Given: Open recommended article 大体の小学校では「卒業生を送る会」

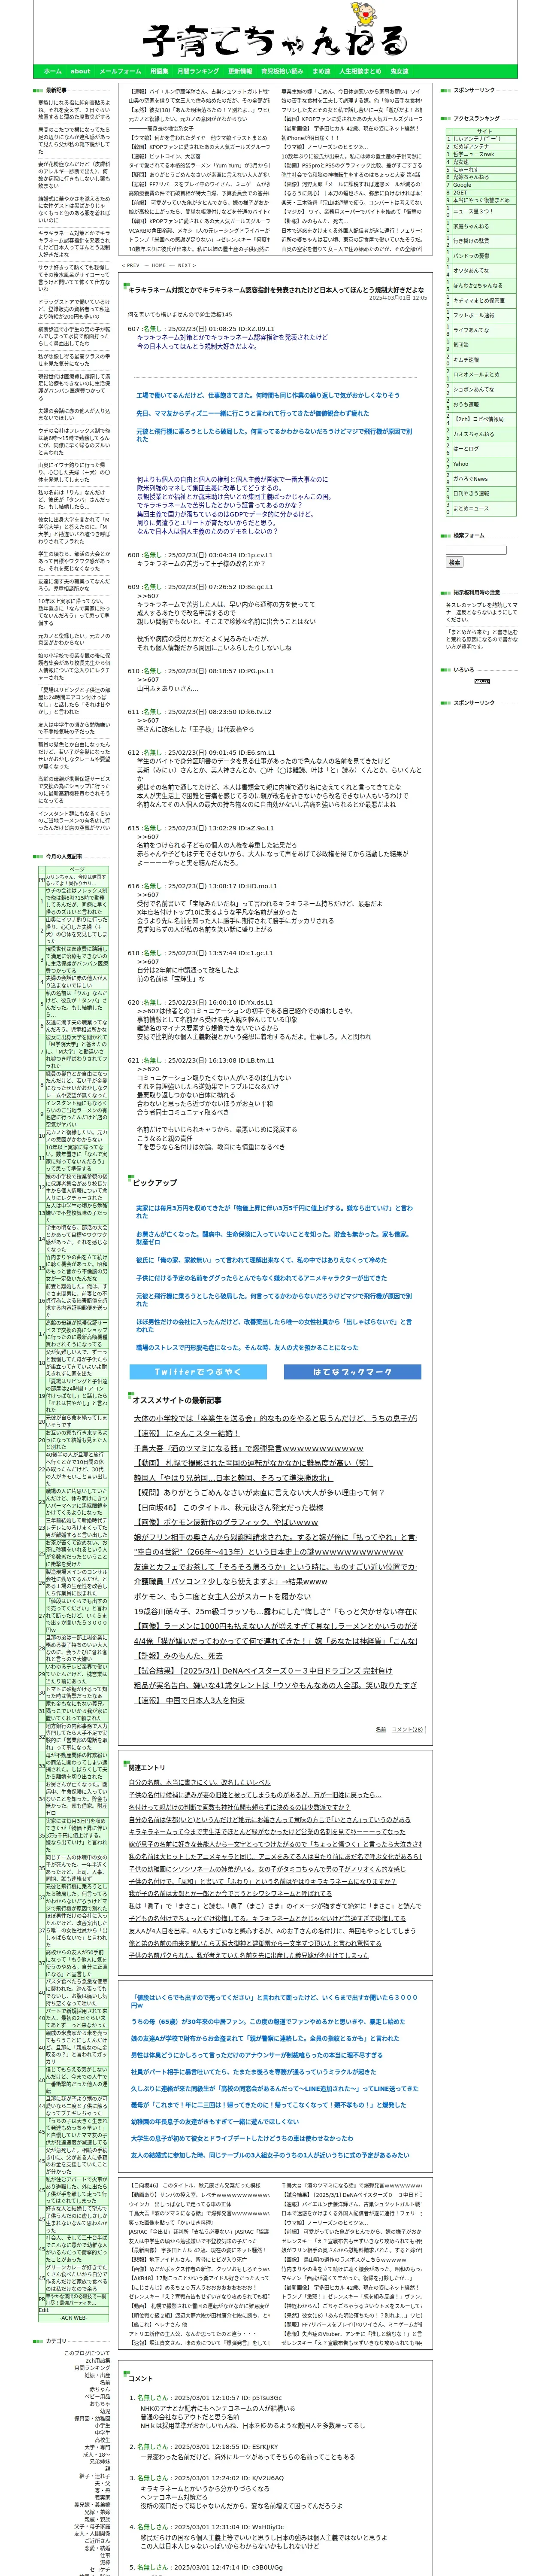Looking at the screenshot, I should 276,1418.
